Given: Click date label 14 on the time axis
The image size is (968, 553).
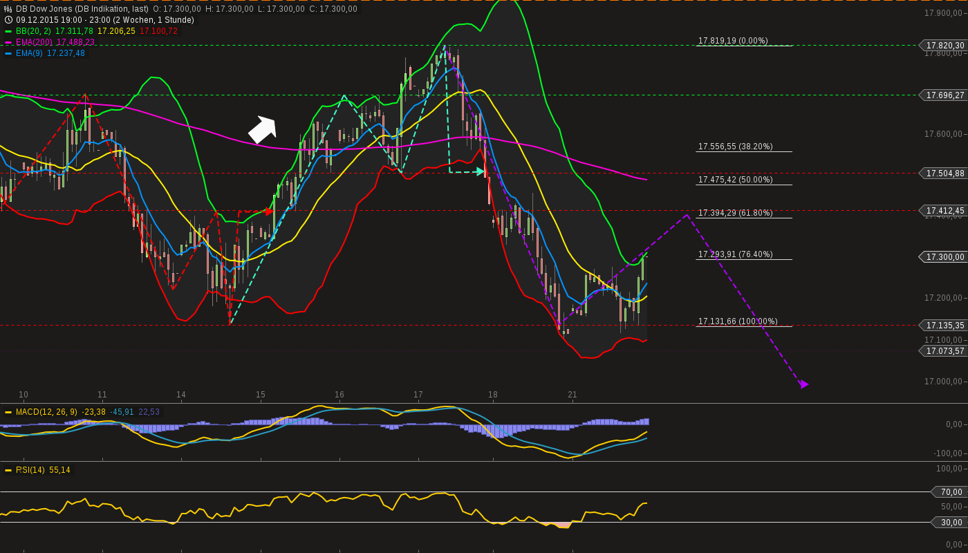Looking at the screenshot, I should click(x=181, y=395).
